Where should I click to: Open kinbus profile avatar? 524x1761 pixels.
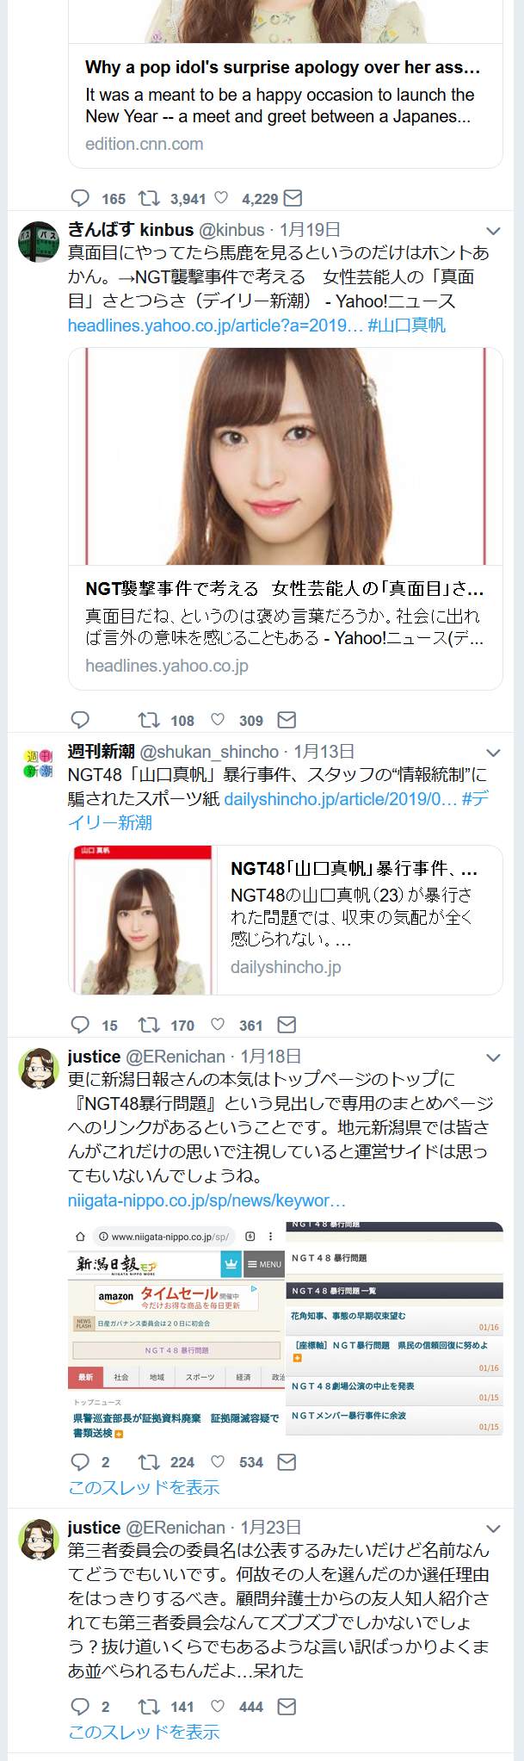pos(39,241)
